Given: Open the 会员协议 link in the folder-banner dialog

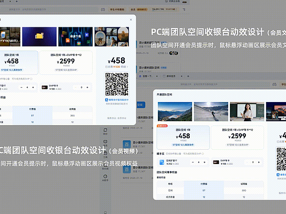Looking at the screenshot, I should (x=122, y=118).
